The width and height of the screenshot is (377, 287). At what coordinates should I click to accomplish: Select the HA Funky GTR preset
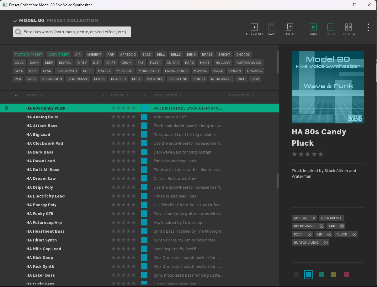pos(140,214)
